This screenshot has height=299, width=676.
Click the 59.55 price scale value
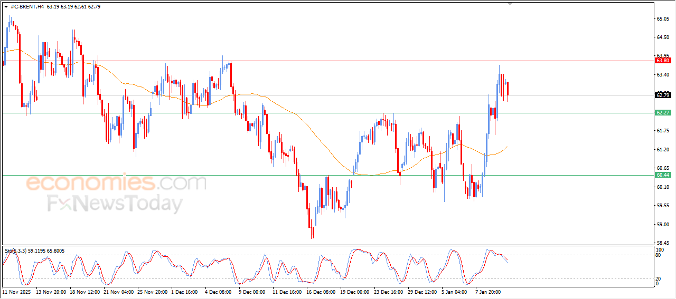(663, 206)
